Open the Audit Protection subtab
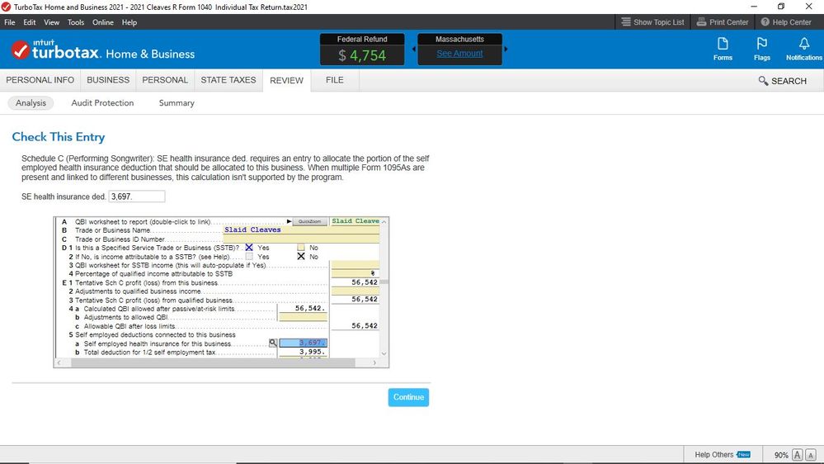824x464 pixels. tap(102, 103)
